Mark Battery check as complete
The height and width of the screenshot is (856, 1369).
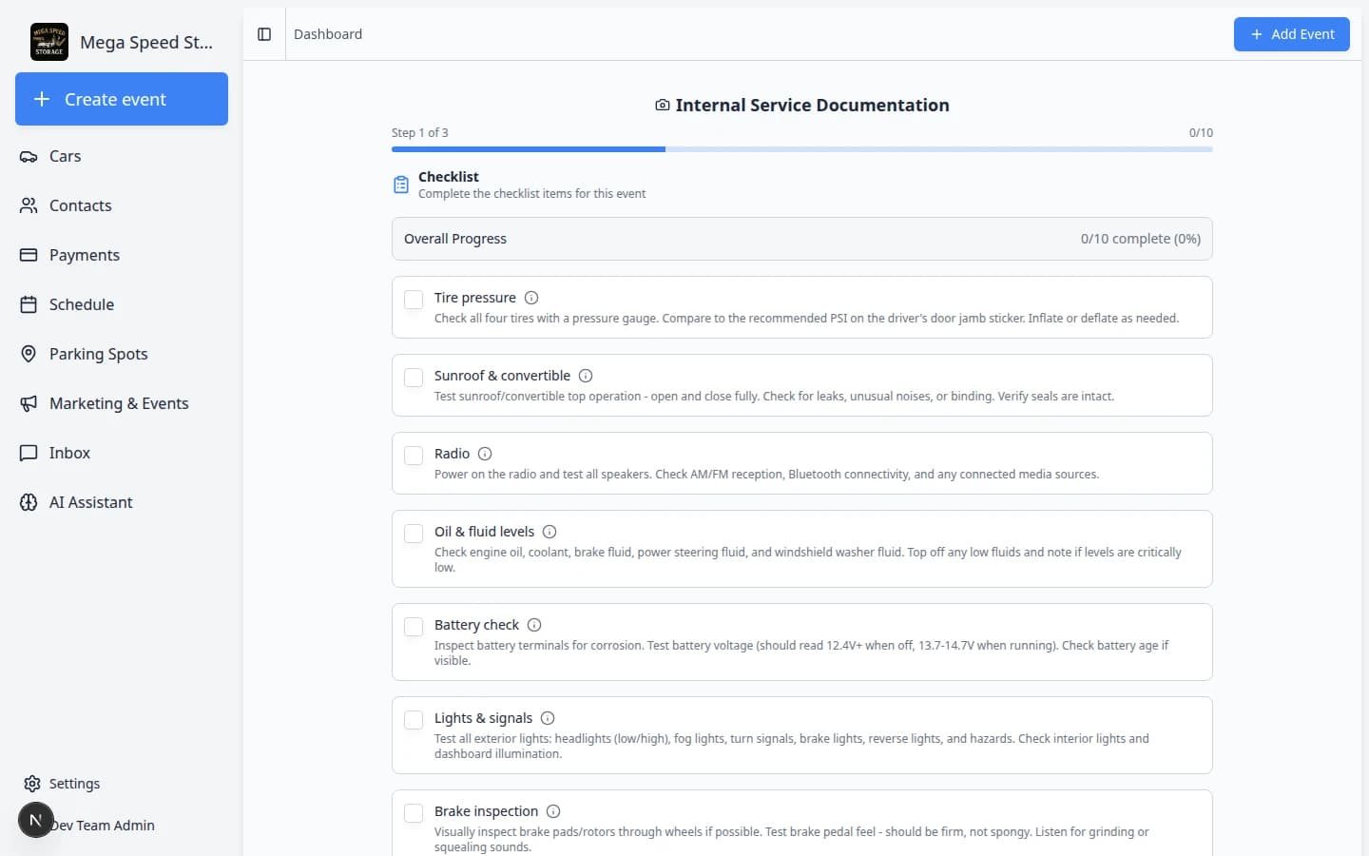tap(414, 627)
